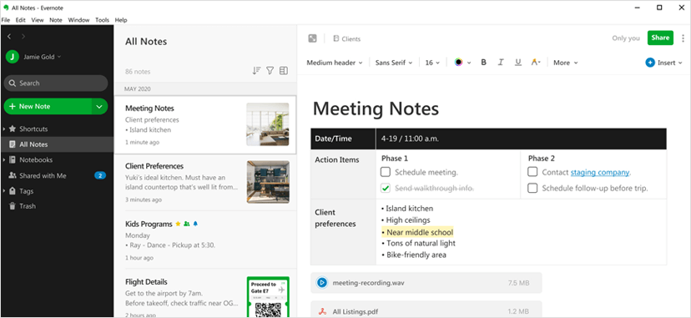Viewport: 691px width, 318px height.
Task: Click the All Notes sidebar icon
Action: coord(13,144)
